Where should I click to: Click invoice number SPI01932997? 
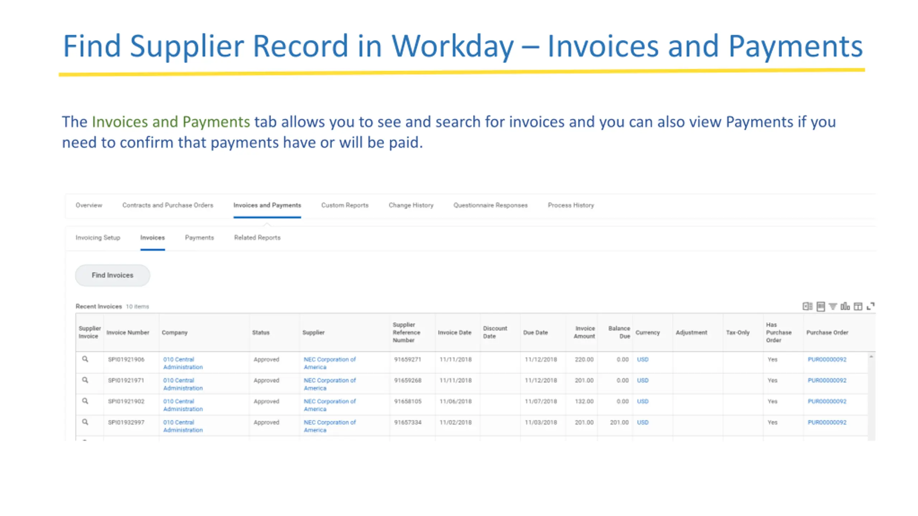[126, 422]
